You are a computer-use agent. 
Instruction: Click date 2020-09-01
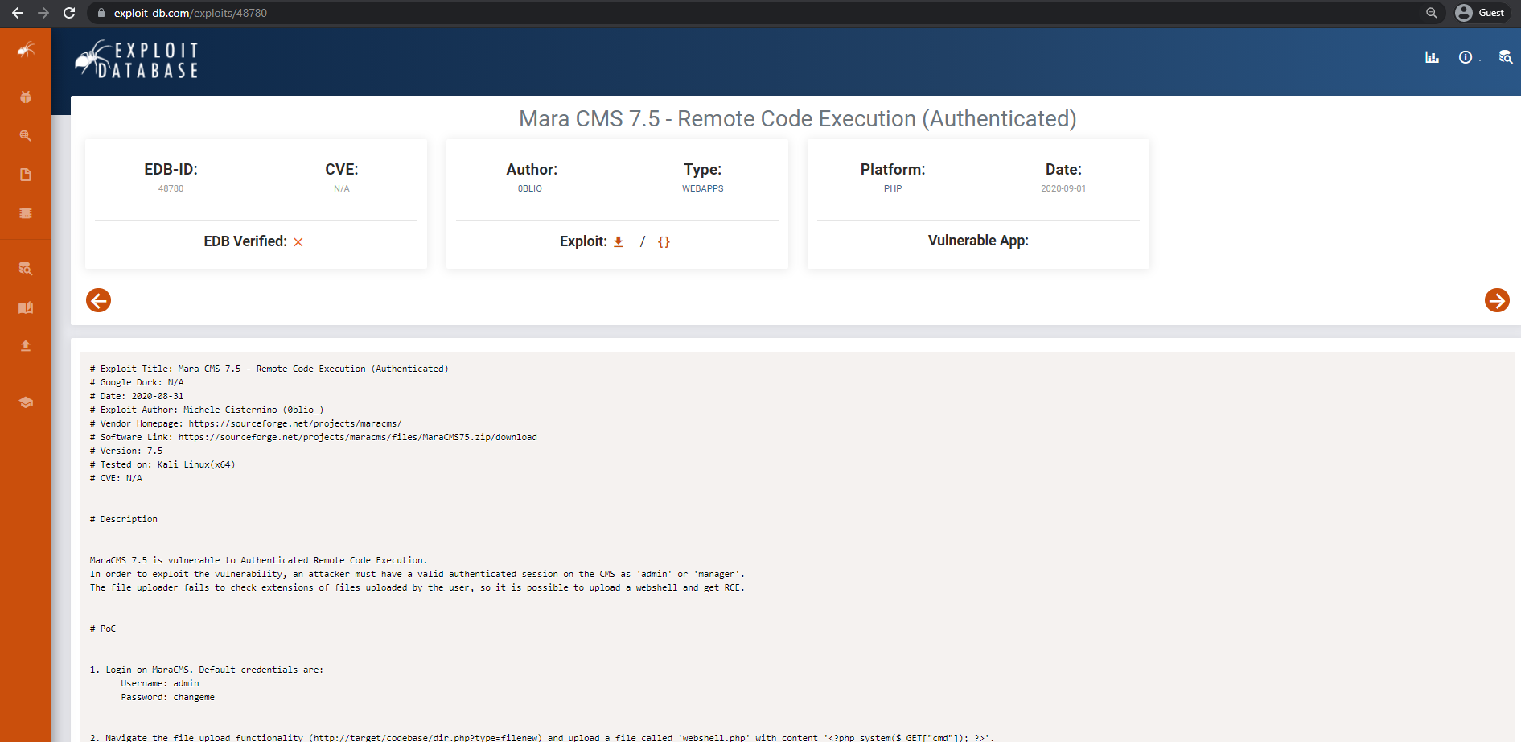1063,188
